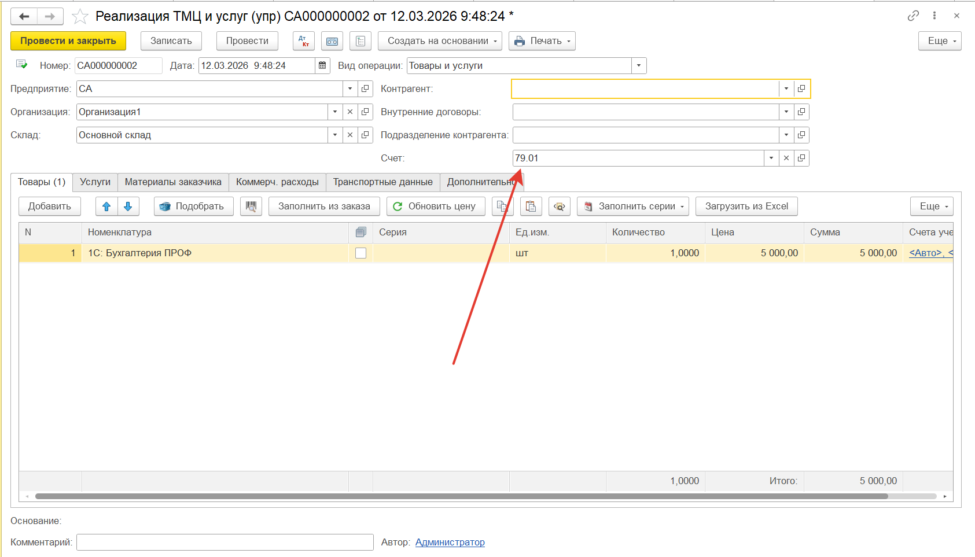
Task: Open table toolbar Еще menu
Action: pos(932,206)
